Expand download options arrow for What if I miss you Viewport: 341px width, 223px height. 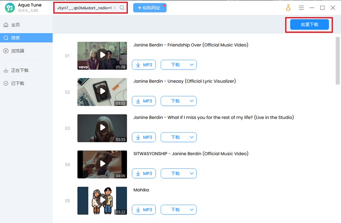(191, 137)
